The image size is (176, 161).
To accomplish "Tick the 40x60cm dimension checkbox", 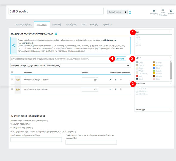I will point(137,88).
